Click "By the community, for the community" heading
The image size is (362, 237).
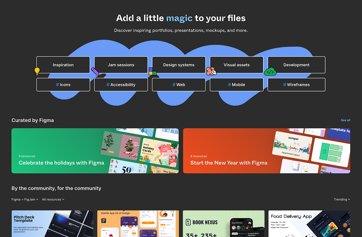click(56, 188)
